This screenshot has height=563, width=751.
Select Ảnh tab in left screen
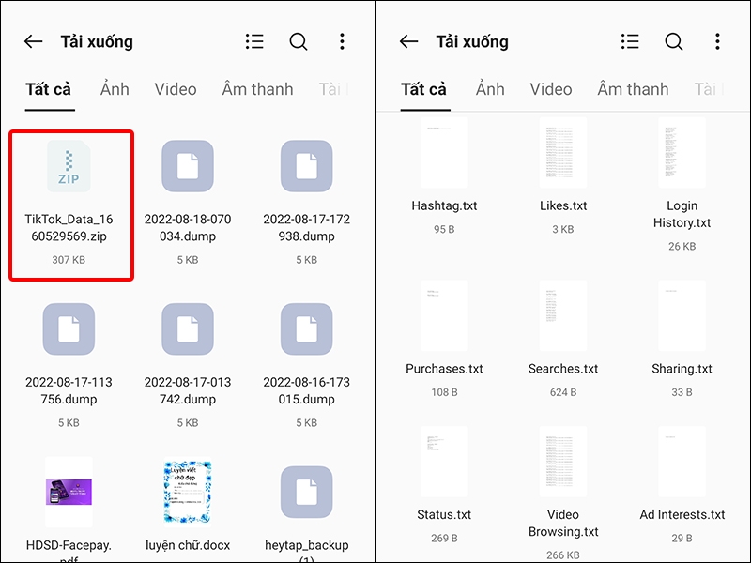(115, 89)
